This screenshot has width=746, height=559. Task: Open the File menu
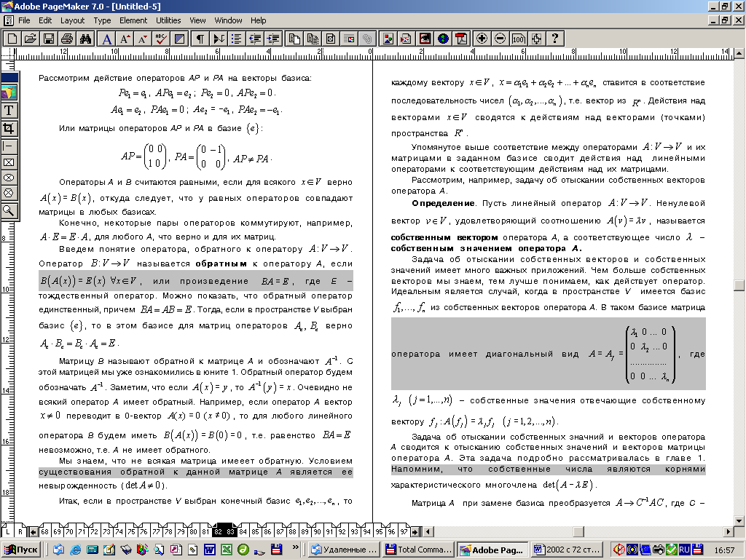pyautogui.click(x=24, y=20)
